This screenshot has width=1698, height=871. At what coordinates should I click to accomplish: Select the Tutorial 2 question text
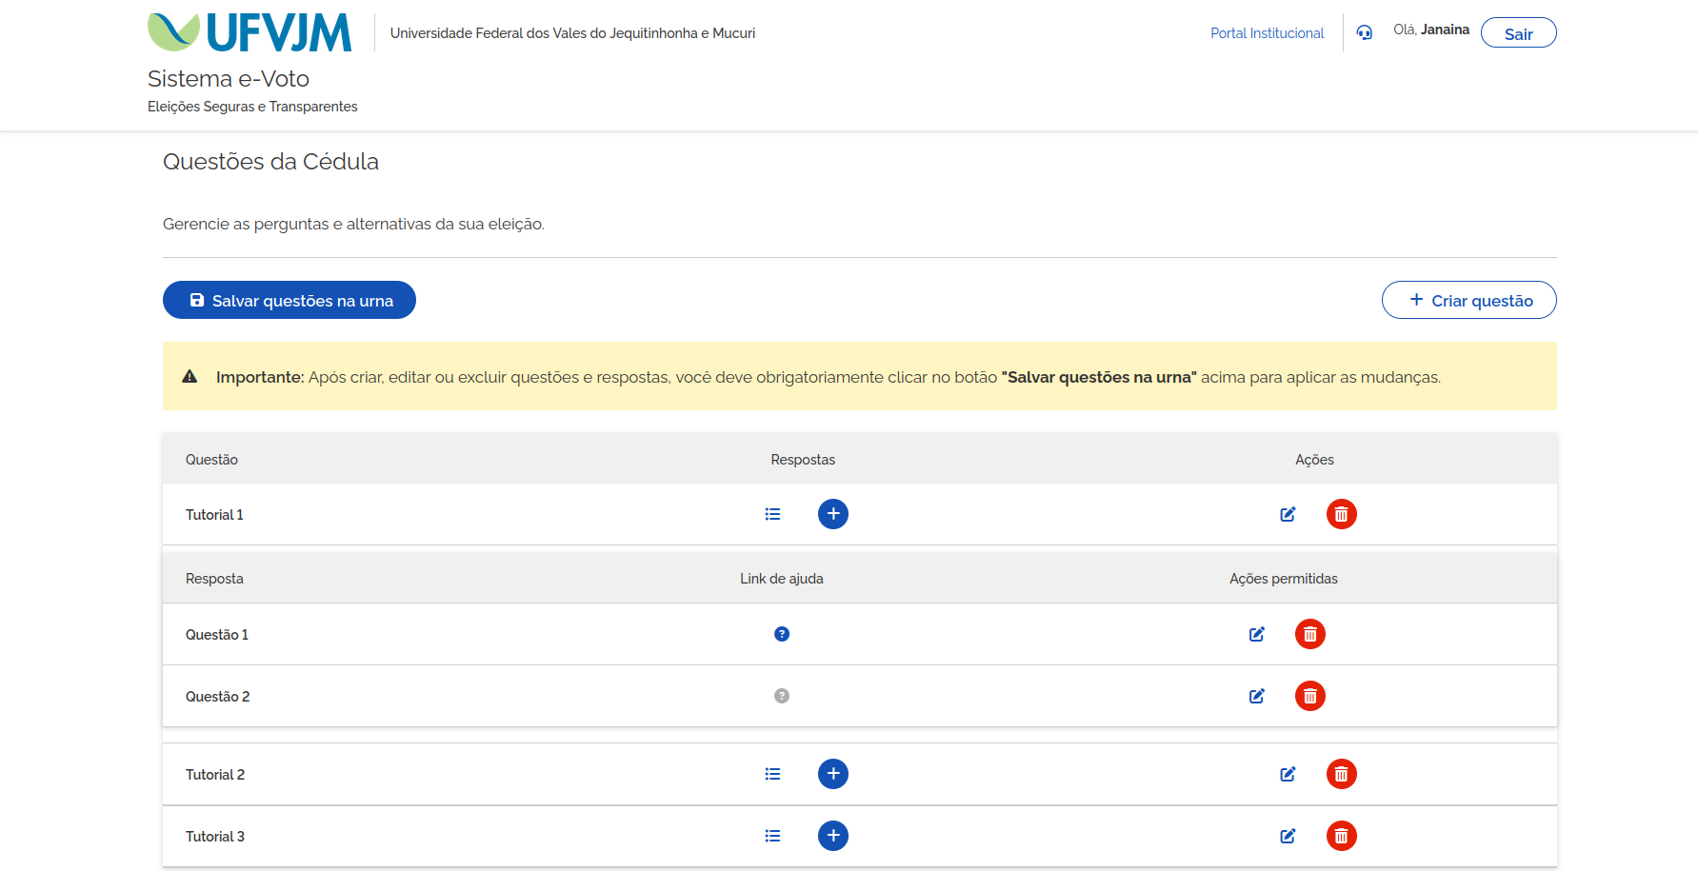pyautogui.click(x=215, y=775)
